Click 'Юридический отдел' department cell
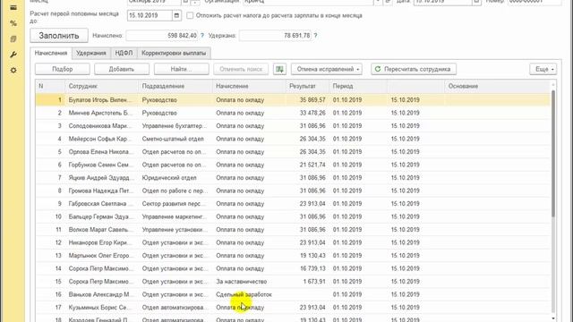This screenshot has width=573, height=322. 175,178
